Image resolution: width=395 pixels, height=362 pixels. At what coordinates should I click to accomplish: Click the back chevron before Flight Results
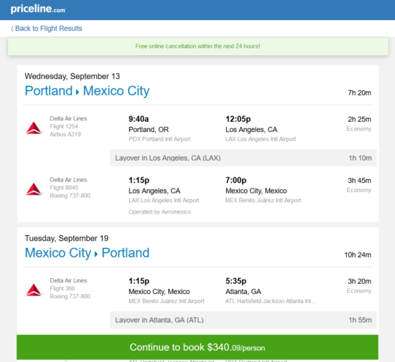pos(12,29)
